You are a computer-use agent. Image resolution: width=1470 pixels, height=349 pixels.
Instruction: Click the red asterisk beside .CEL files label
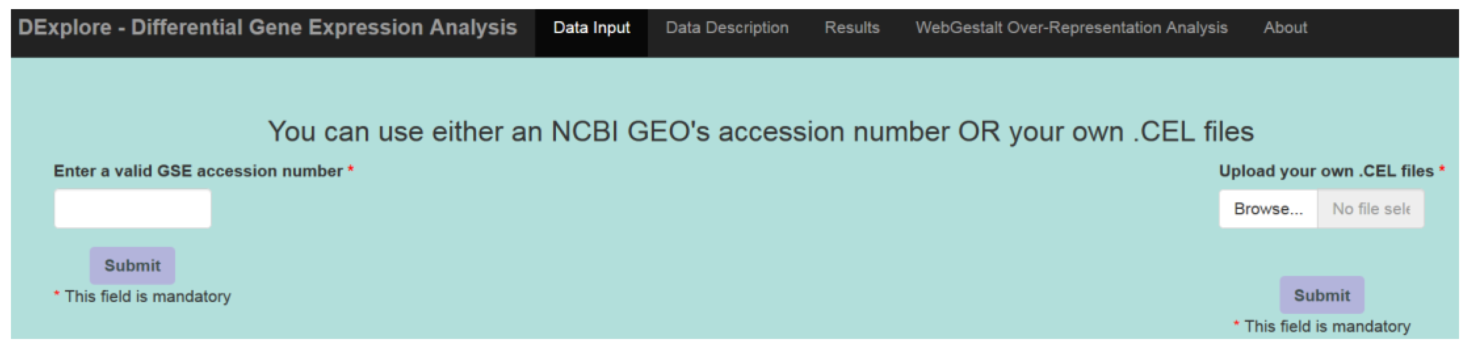pos(1442,170)
